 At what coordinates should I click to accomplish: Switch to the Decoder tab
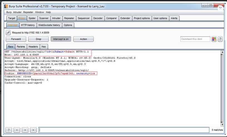coord(98,18)
